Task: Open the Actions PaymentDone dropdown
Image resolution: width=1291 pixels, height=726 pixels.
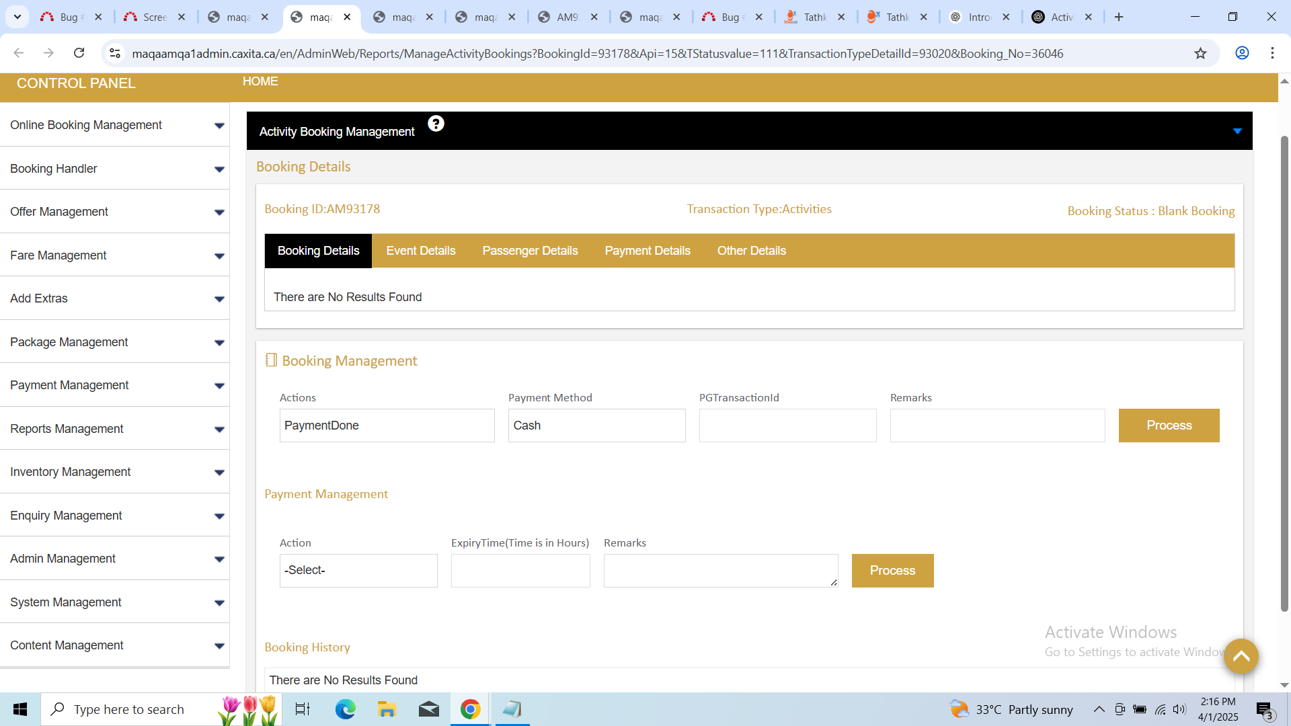Action: point(387,426)
